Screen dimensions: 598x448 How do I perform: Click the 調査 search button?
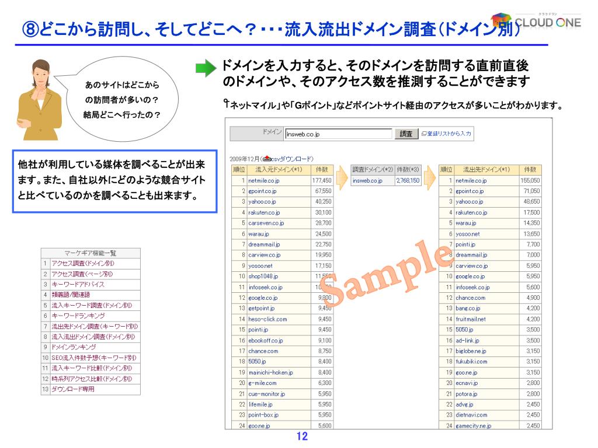coord(406,134)
